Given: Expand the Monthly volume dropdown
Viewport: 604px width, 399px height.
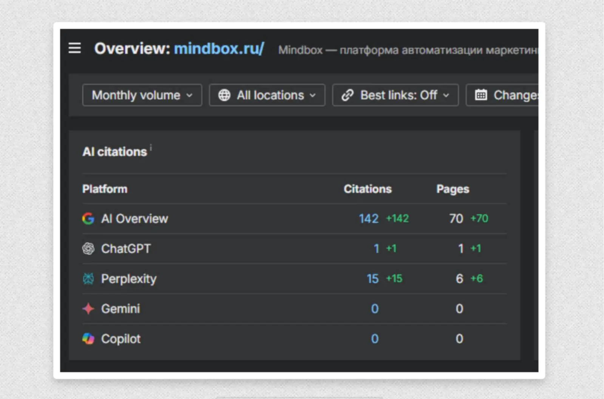Looking at the screenshot, I should 142,95.
